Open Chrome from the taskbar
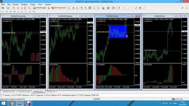The height and width of the screenshot is (106, 189). [x=11, y=103]
